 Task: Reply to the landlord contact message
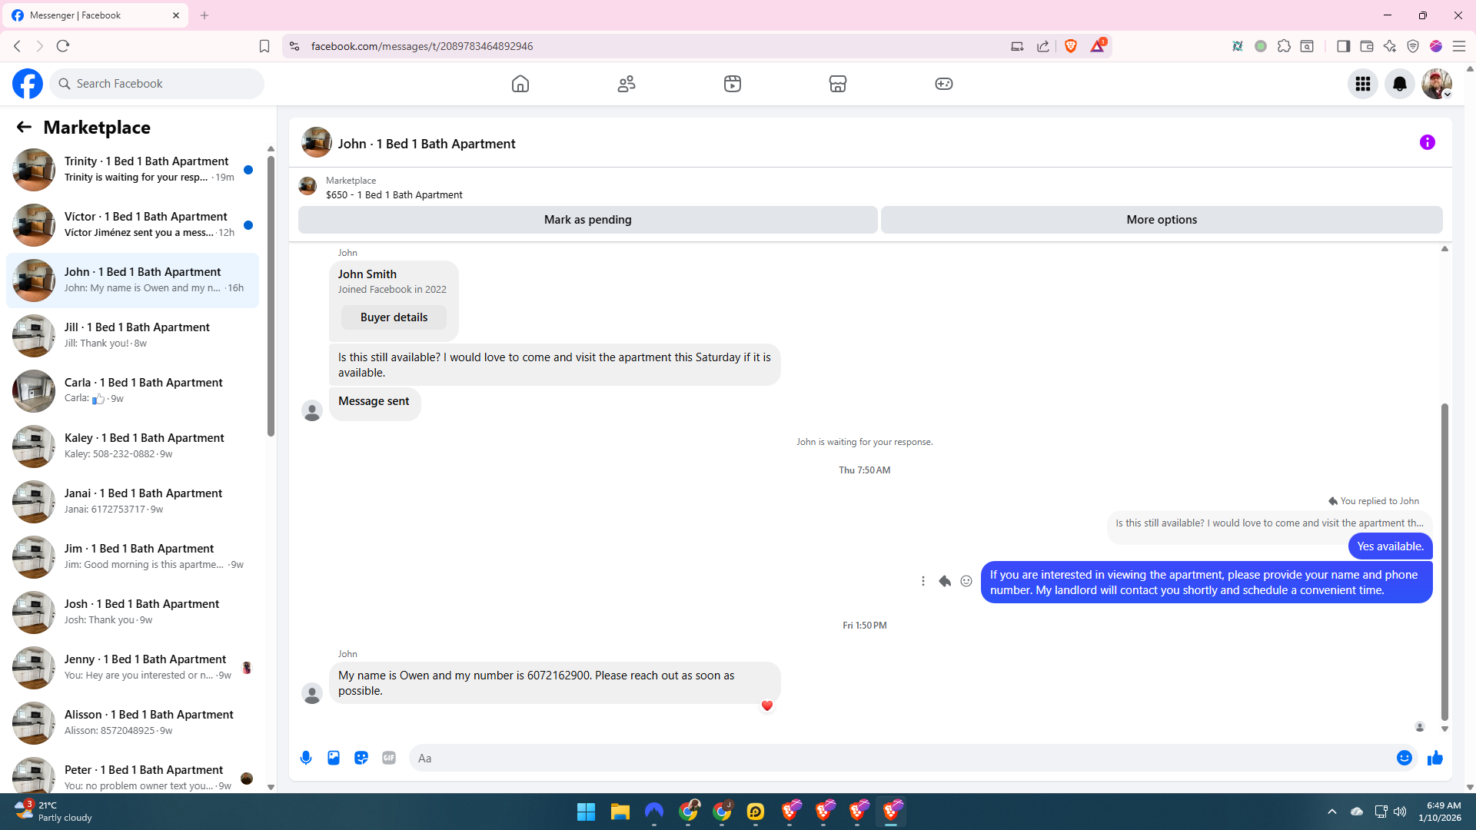pos(945,581)
